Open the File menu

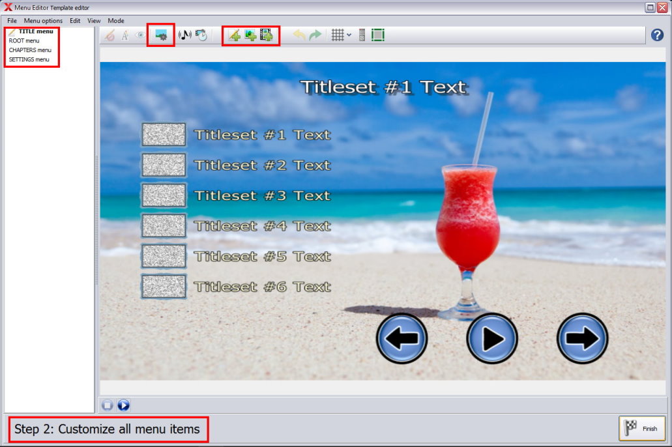point(12,21)
